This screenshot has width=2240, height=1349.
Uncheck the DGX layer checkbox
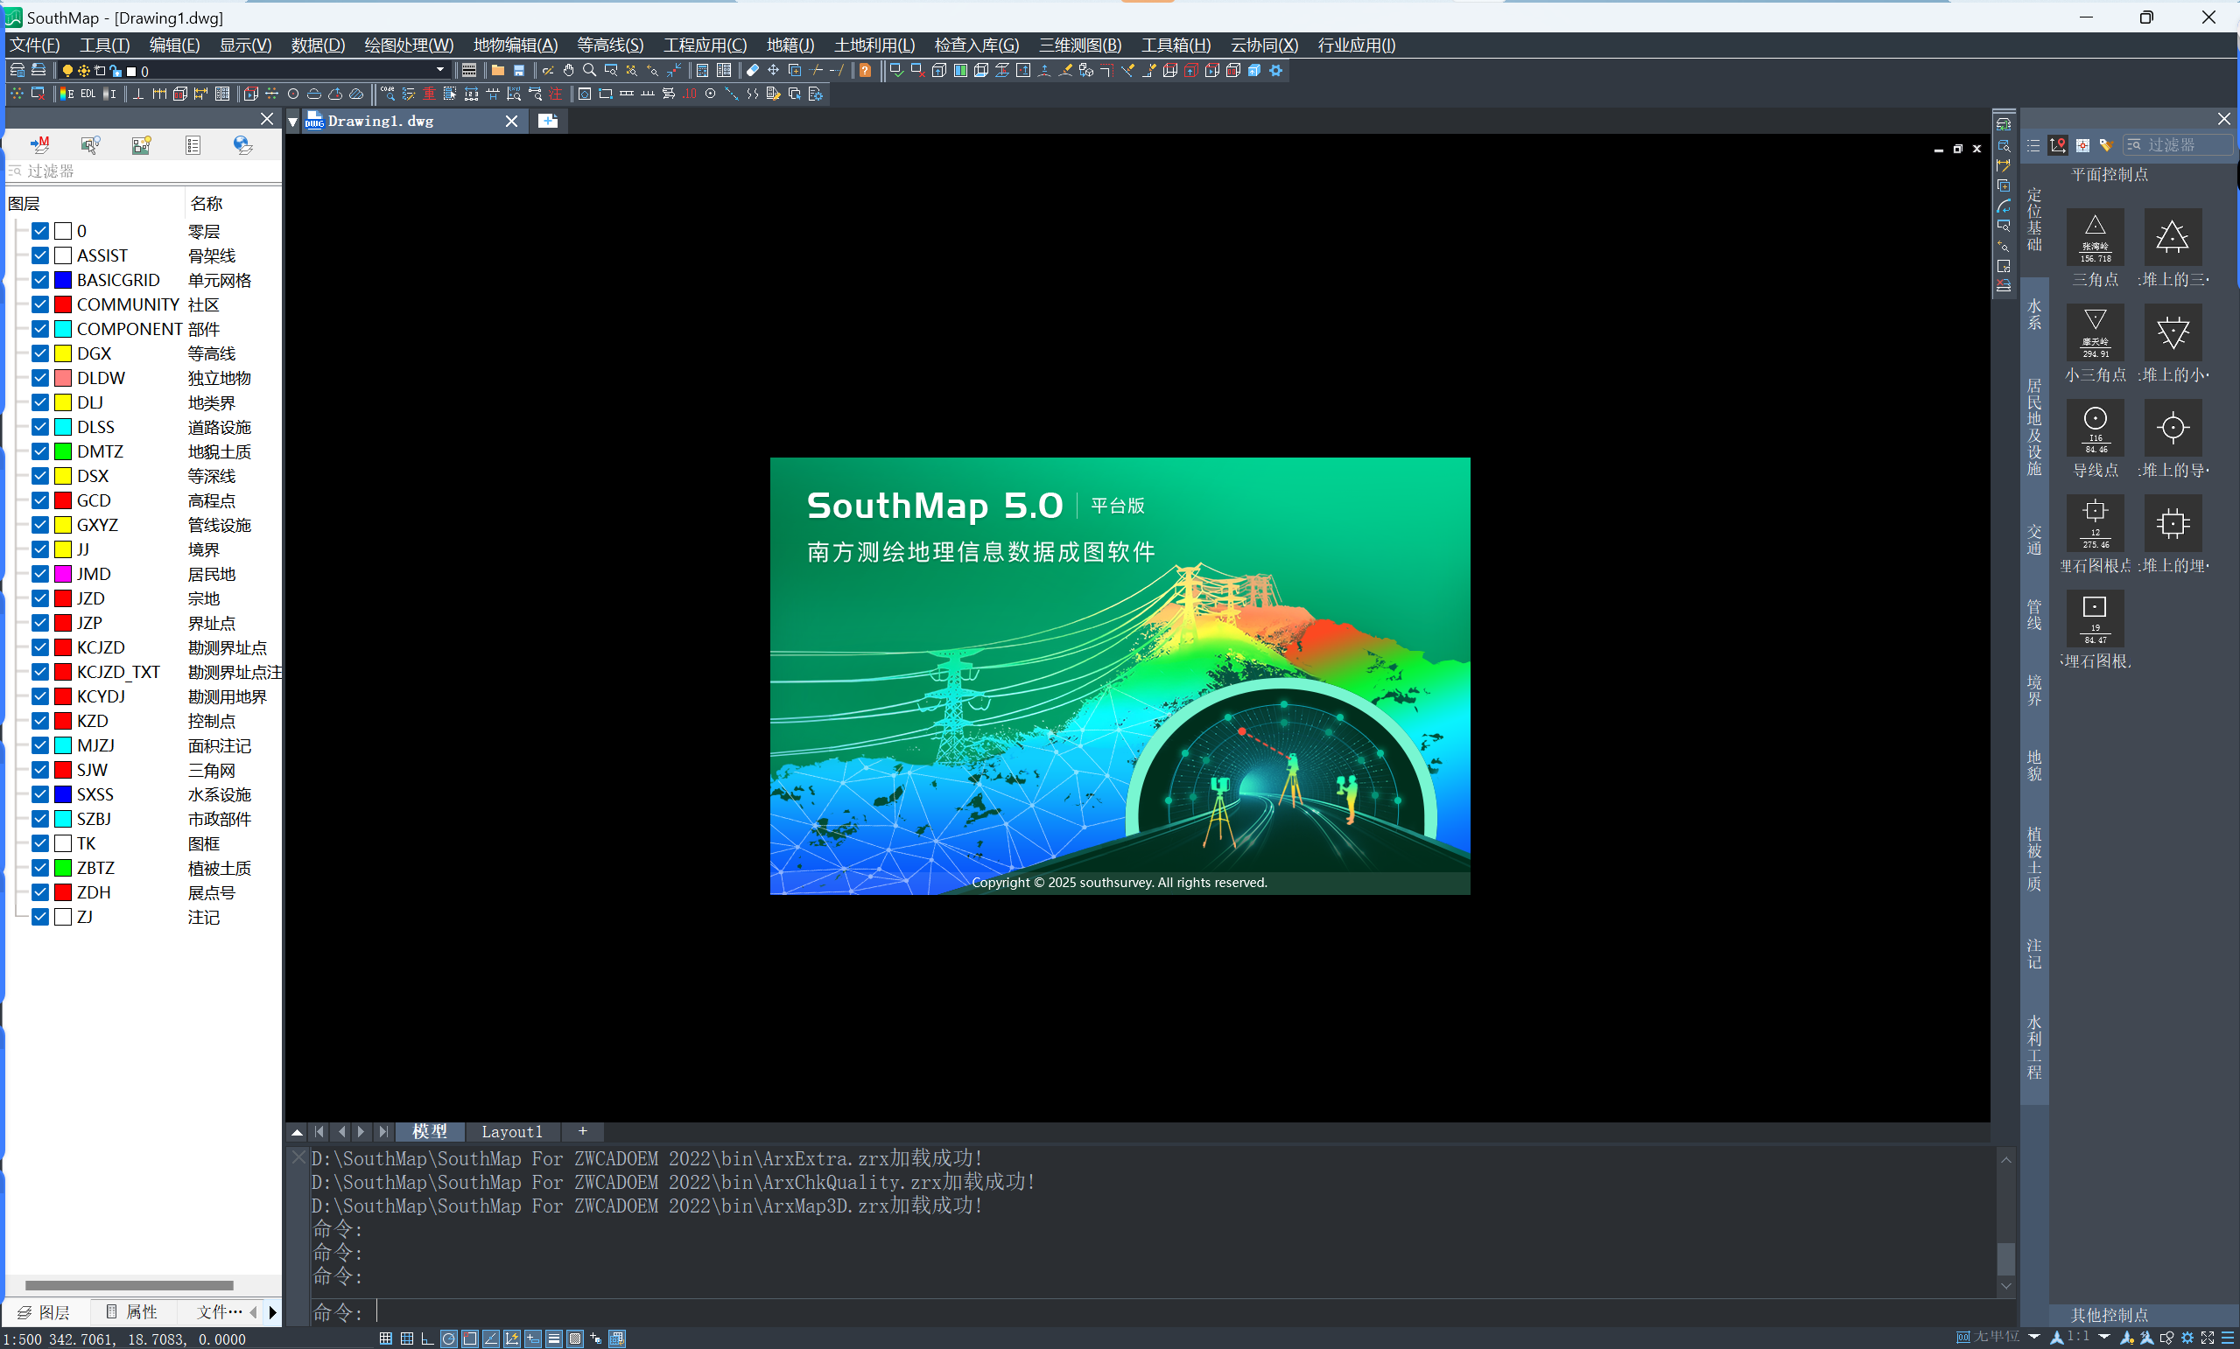(40, 353)
